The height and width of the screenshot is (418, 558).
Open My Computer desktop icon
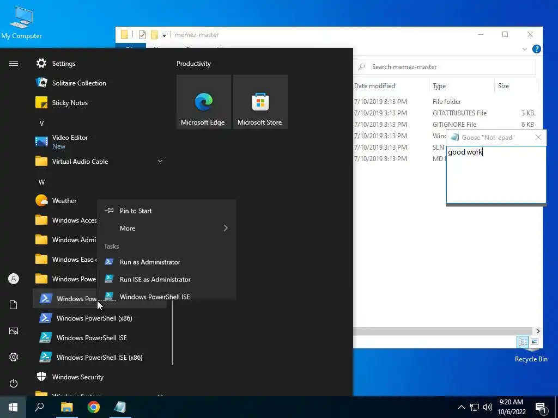click(x=21, y=22)
